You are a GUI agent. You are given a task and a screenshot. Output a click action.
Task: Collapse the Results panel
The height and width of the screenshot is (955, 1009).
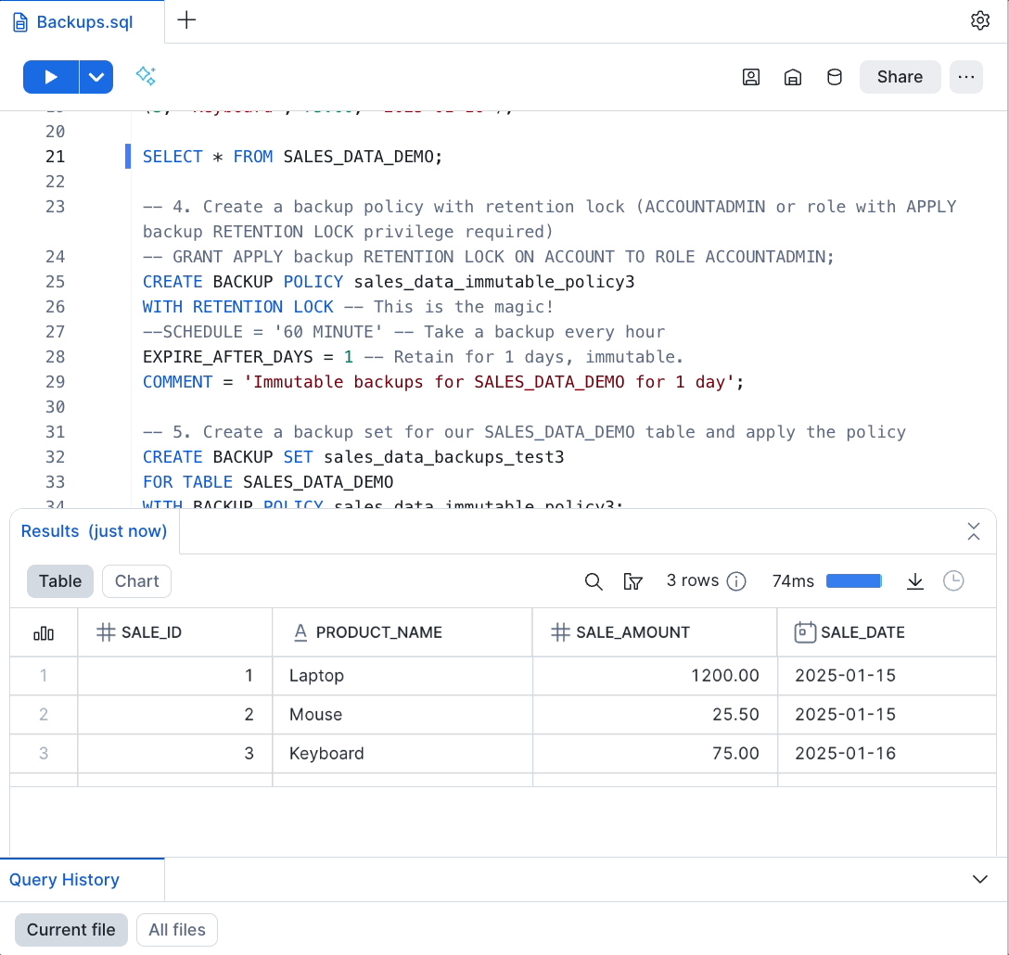pos(974,531)
